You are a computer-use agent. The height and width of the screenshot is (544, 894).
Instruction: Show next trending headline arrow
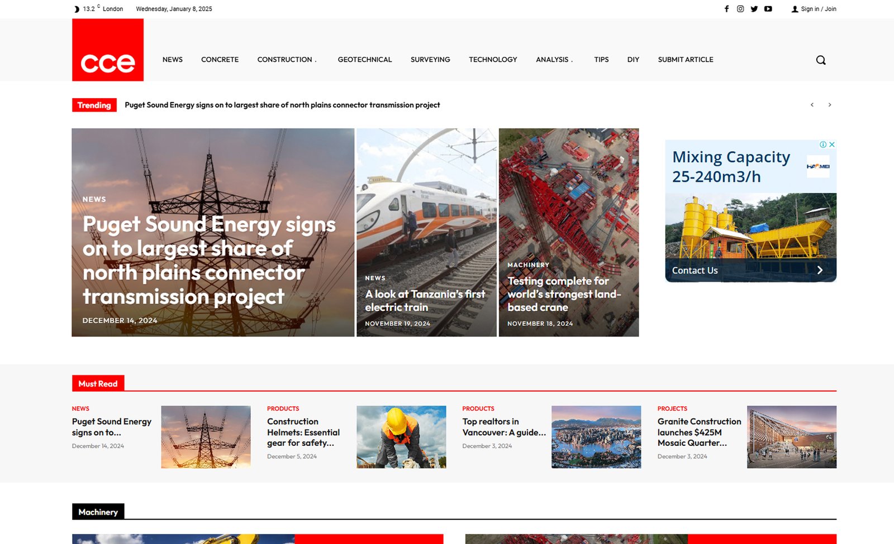click(830, 105)
